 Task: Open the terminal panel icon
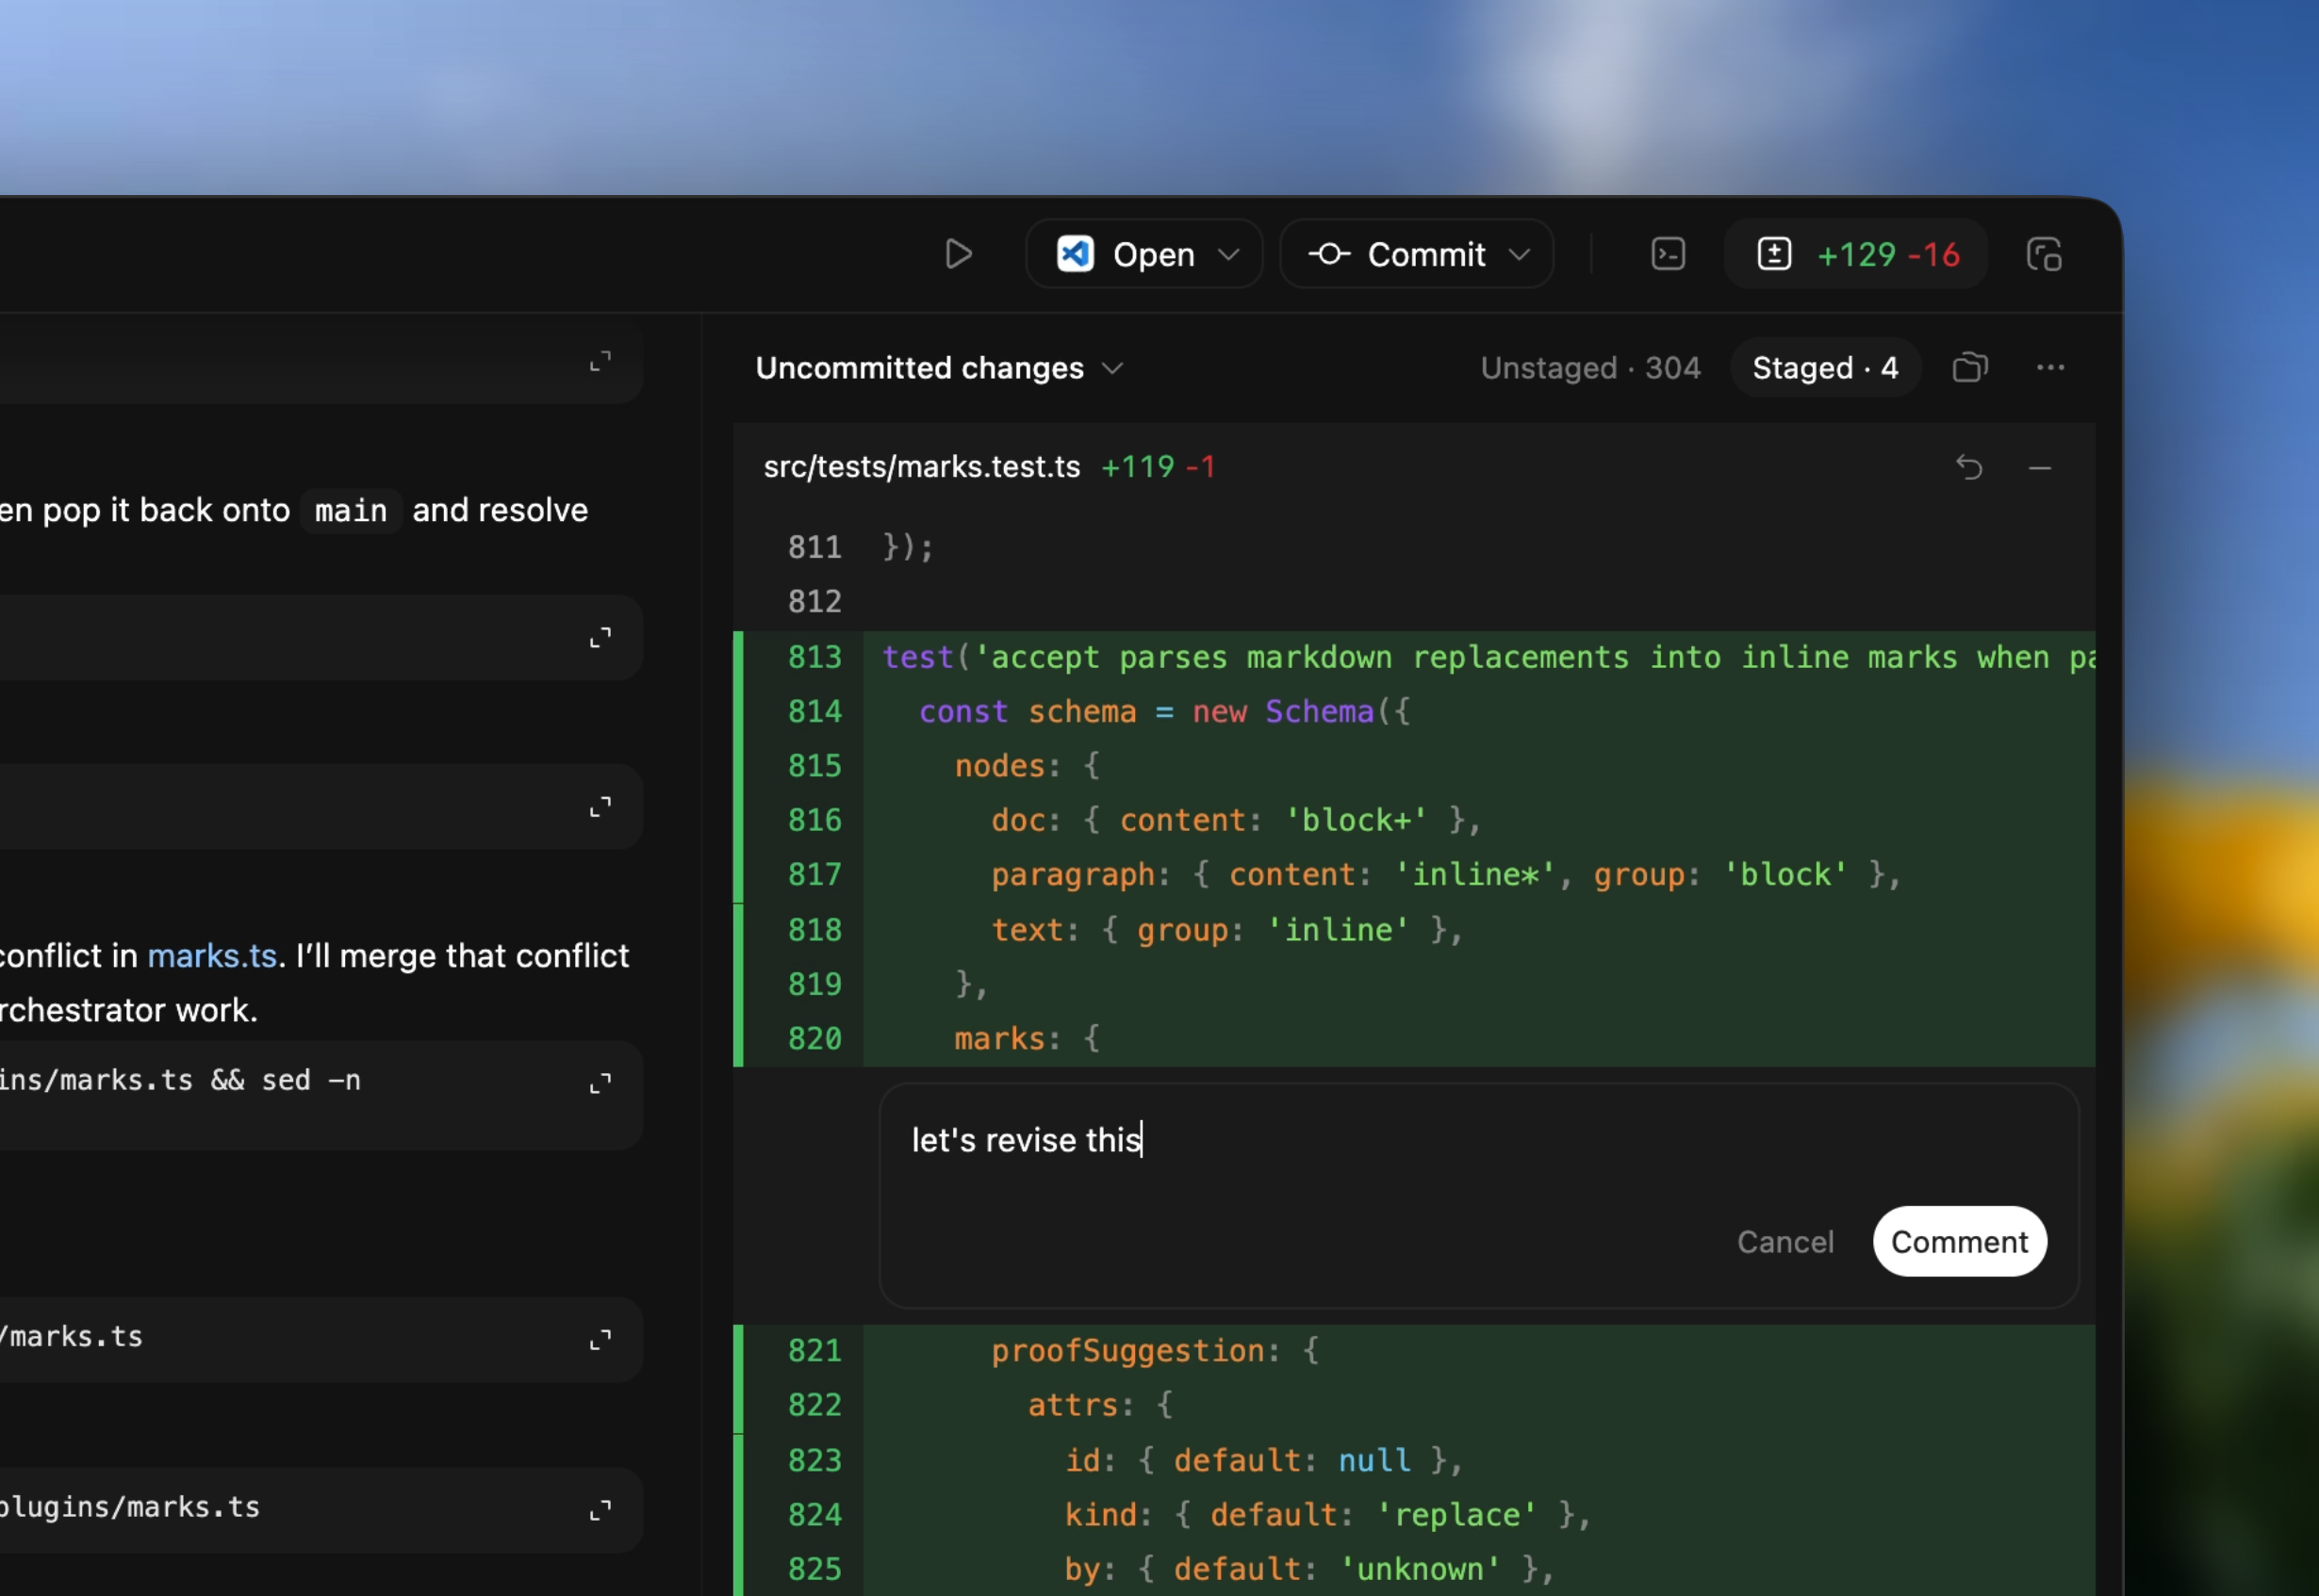click(x=1667, y=254)
